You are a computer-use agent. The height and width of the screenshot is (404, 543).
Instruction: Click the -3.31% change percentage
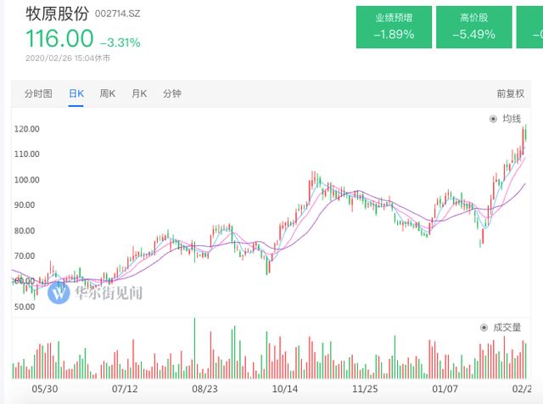pos(120,42)
